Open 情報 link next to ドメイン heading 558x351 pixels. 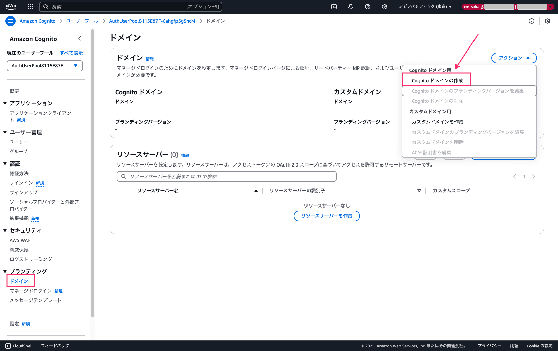pos(150,59)
